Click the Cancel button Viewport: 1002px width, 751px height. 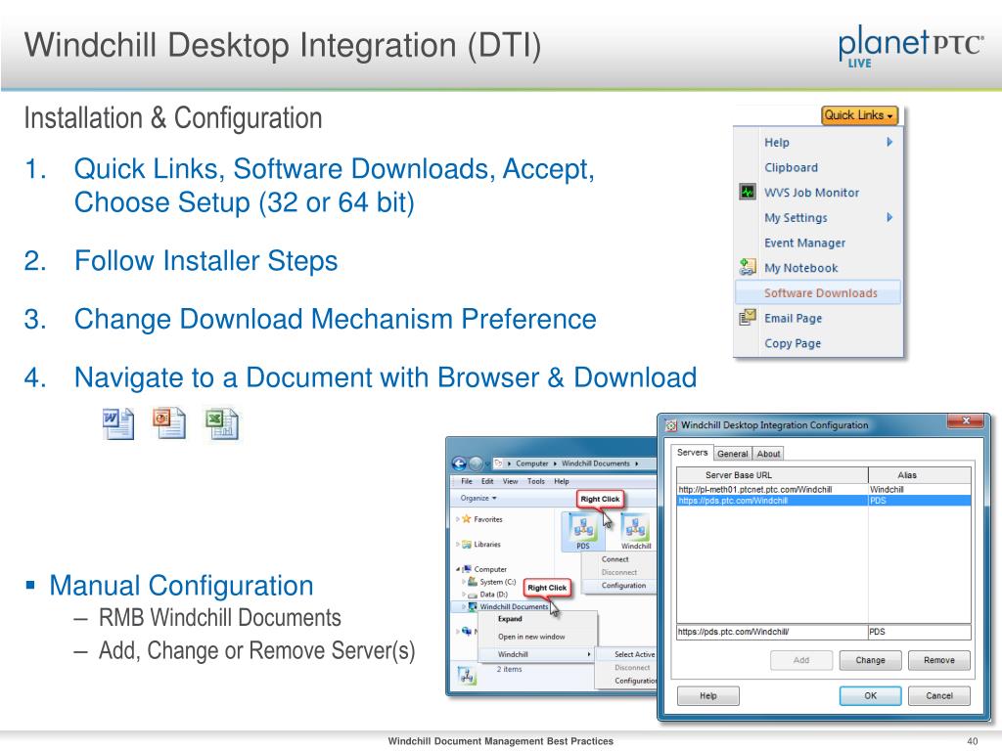coord(938,696)
